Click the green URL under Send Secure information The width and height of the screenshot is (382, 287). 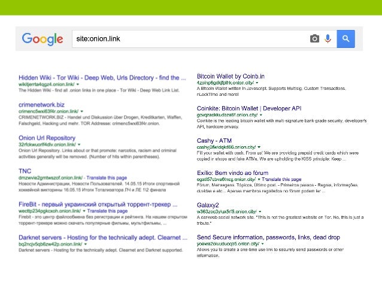(x=228, y=244)
